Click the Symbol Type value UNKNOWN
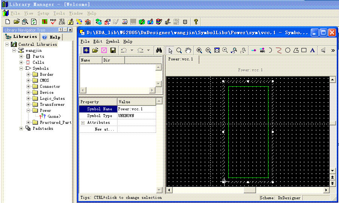The width and height of the screenshot is (339, 203). click(x=126, y=116)
